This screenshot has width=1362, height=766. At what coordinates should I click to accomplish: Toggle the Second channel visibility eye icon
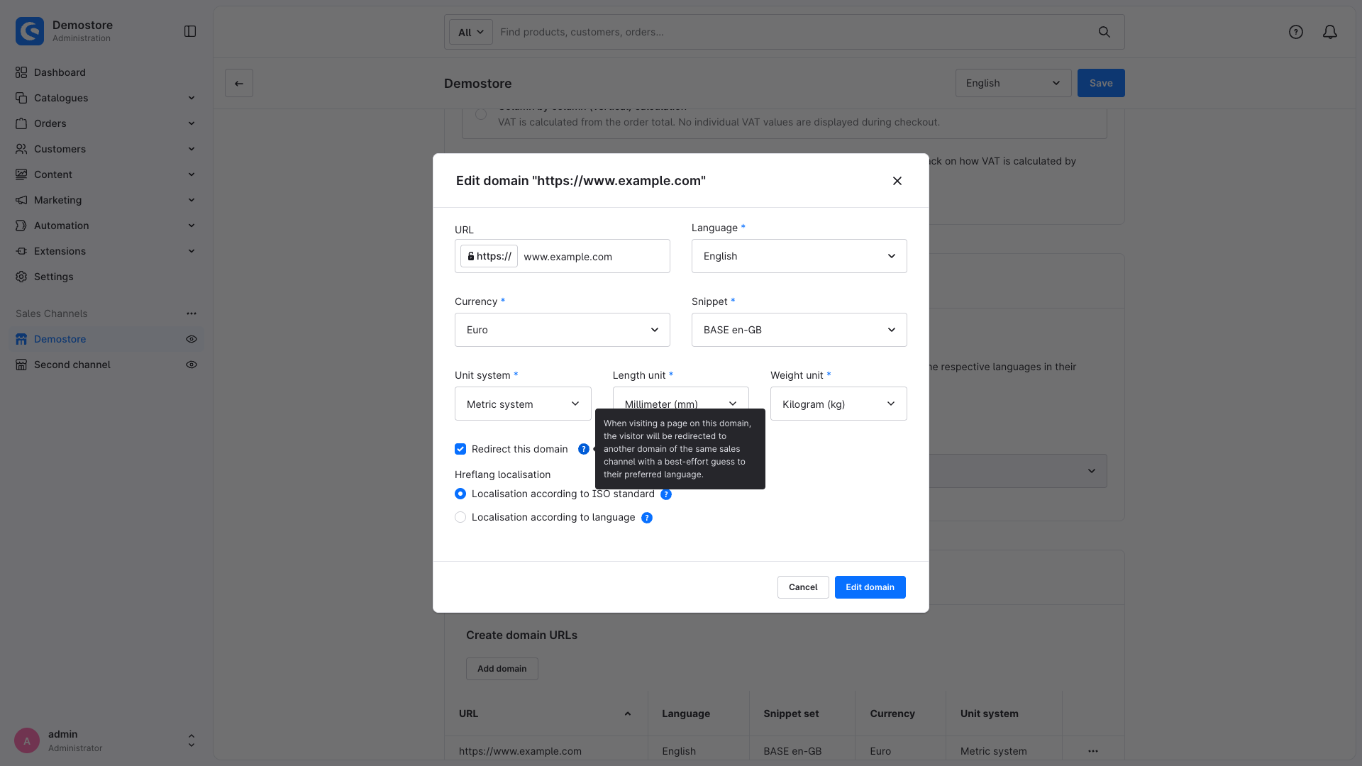pos(192,365)
